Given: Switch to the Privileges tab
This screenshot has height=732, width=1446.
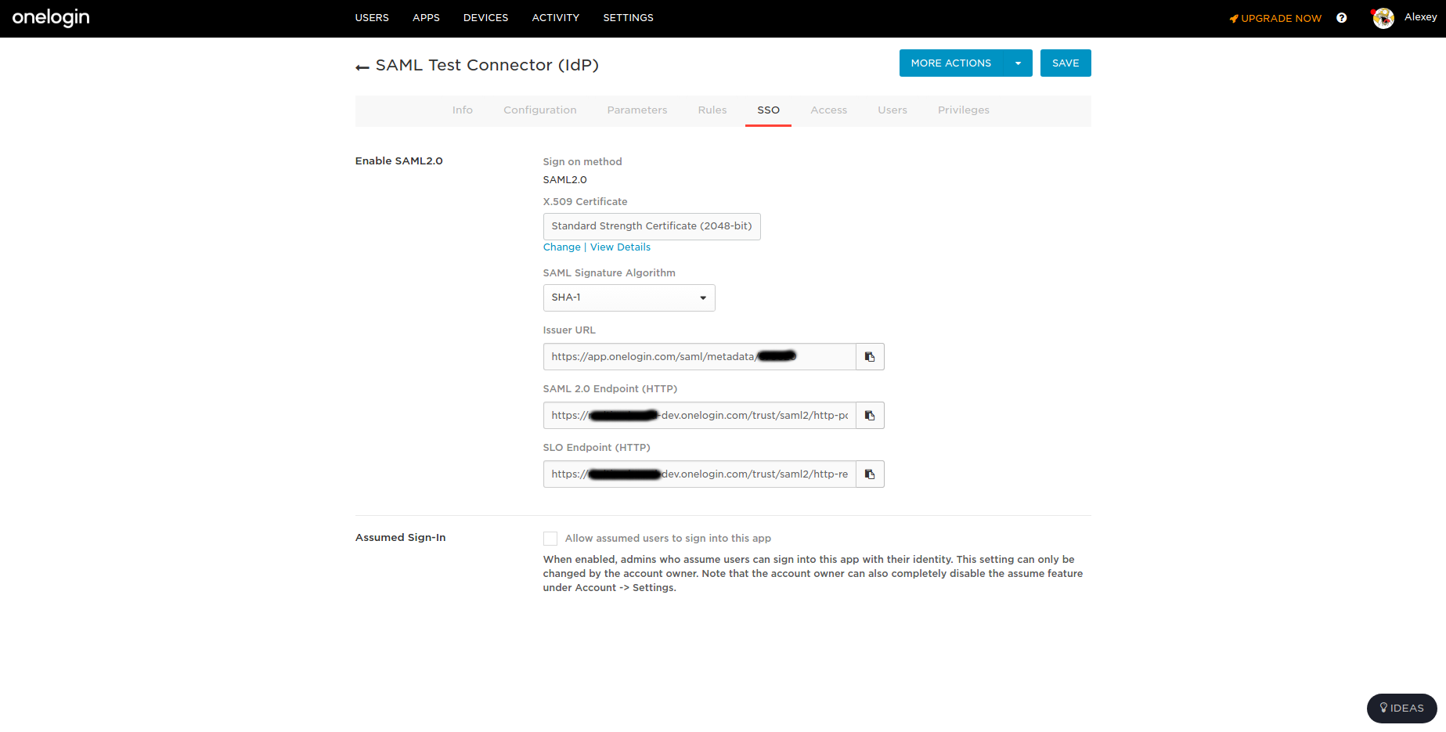Looking at the screenshot, I should [x=963, y=110].
